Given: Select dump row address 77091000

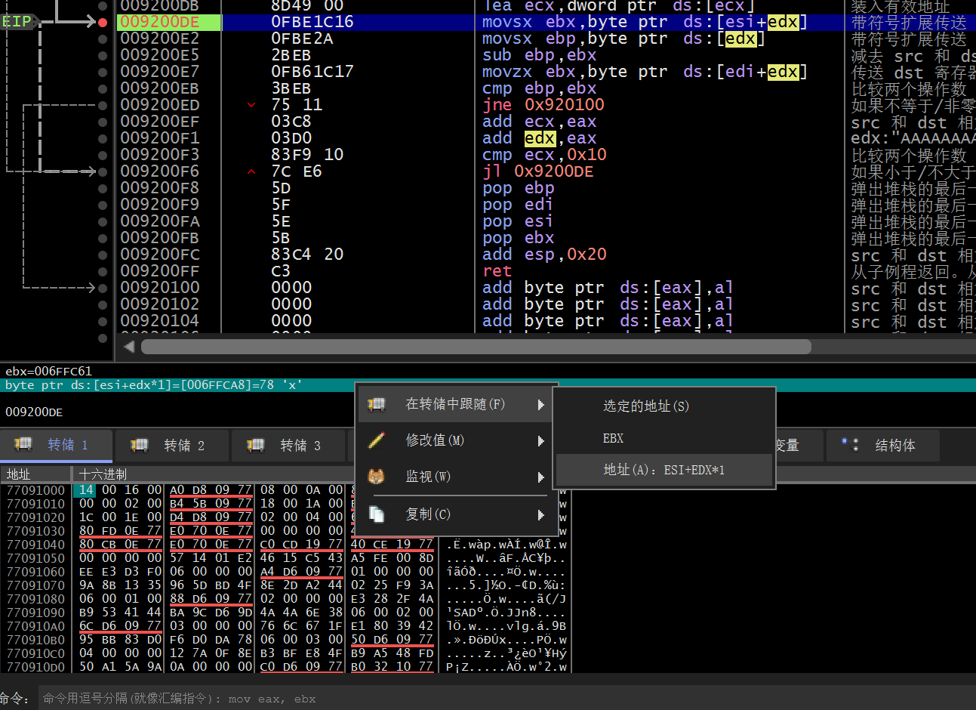Looking at the screenshot, I should pyautogui.click(x=36, y=490).
